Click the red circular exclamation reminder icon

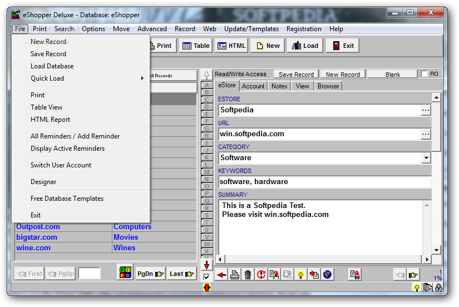(261, 275)
